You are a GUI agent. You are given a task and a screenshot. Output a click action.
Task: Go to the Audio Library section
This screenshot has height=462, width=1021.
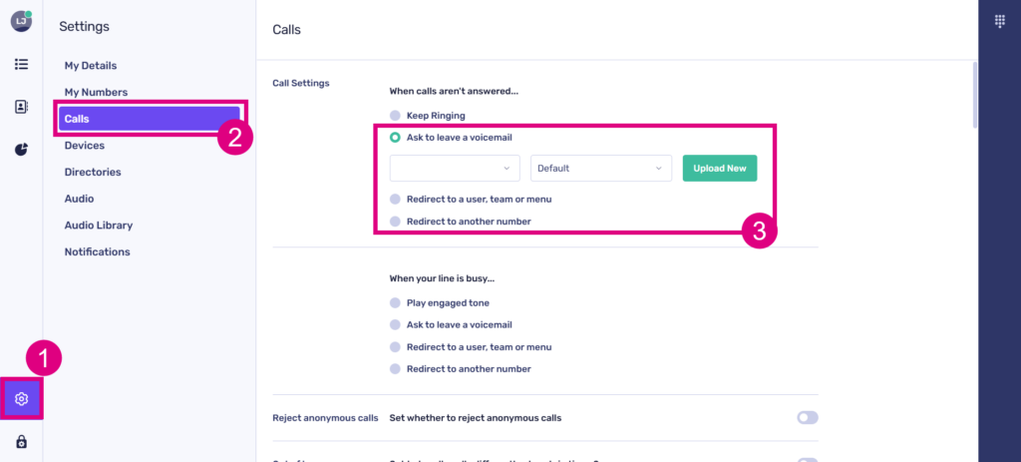click(x=99, y=226)
